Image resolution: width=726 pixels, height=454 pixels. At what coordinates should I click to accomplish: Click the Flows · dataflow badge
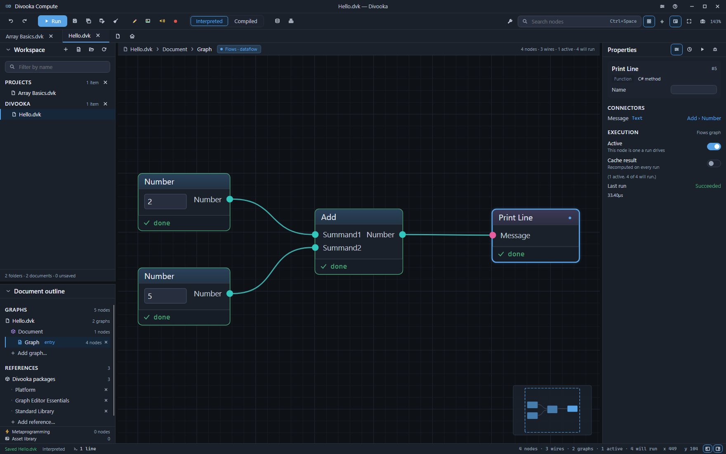click(239, 49)
